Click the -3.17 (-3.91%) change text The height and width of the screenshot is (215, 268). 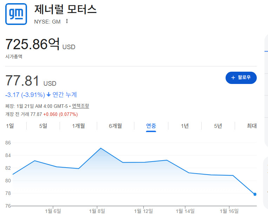pos(25,95)
